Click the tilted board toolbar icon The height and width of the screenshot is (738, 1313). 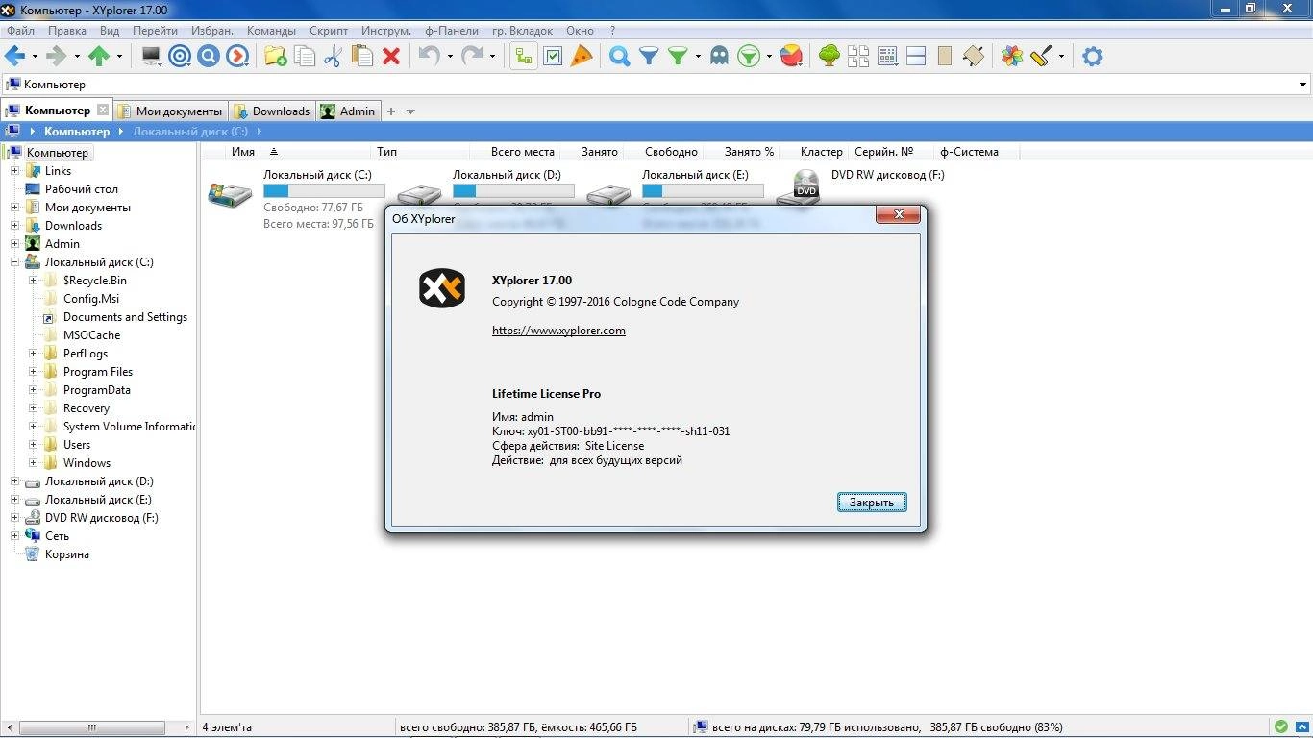point(974,57)
